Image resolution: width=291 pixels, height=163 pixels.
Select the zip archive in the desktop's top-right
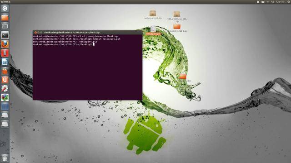pos(177,16)
